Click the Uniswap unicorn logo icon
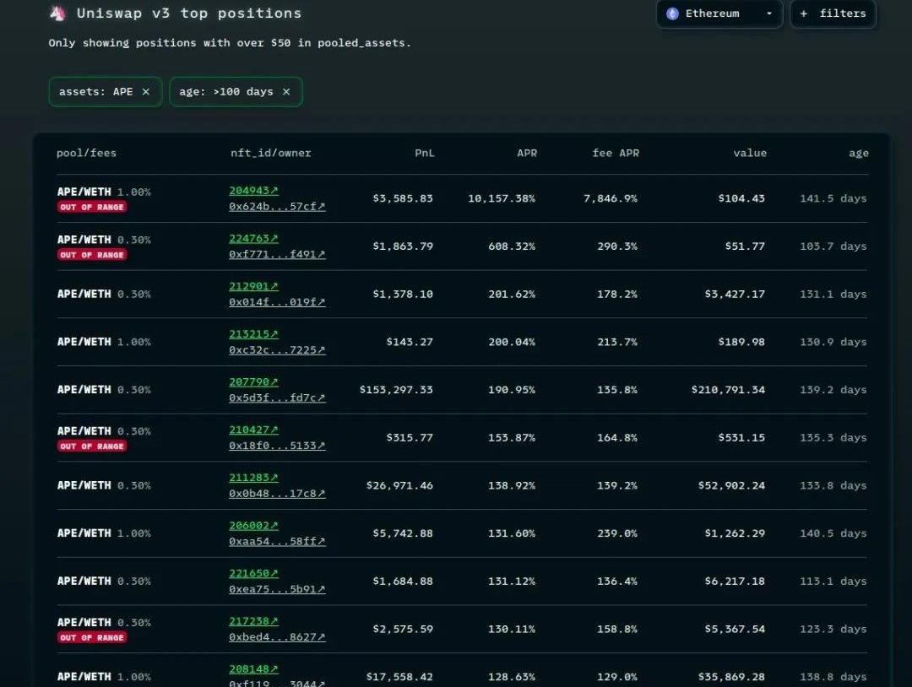Image resolution: width=912 pixels, height=687 pixels. [x=57, y=13]
